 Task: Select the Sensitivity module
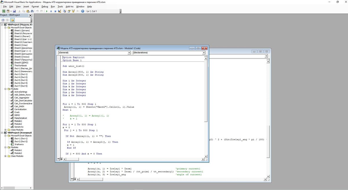pos(19,127)
